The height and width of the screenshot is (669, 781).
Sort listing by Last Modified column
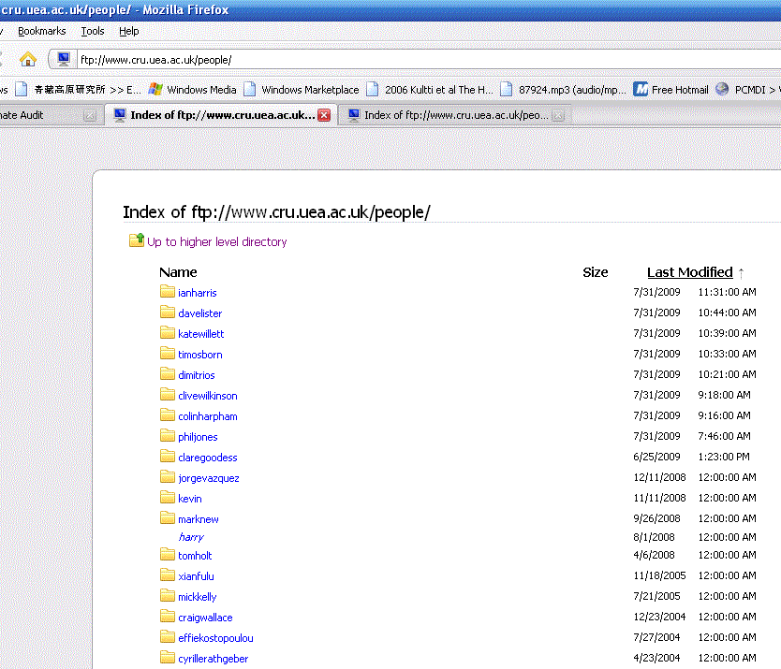coord(689,272)
